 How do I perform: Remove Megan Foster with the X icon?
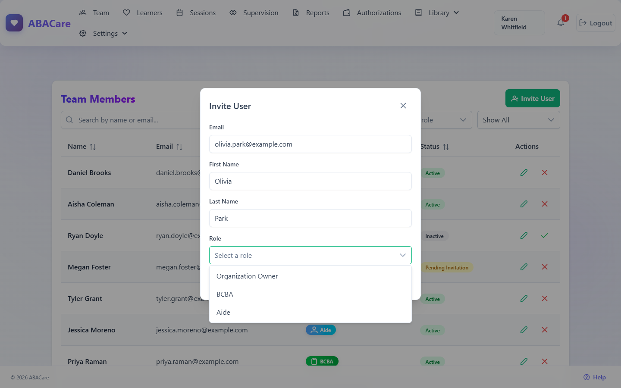pos(545,267)
